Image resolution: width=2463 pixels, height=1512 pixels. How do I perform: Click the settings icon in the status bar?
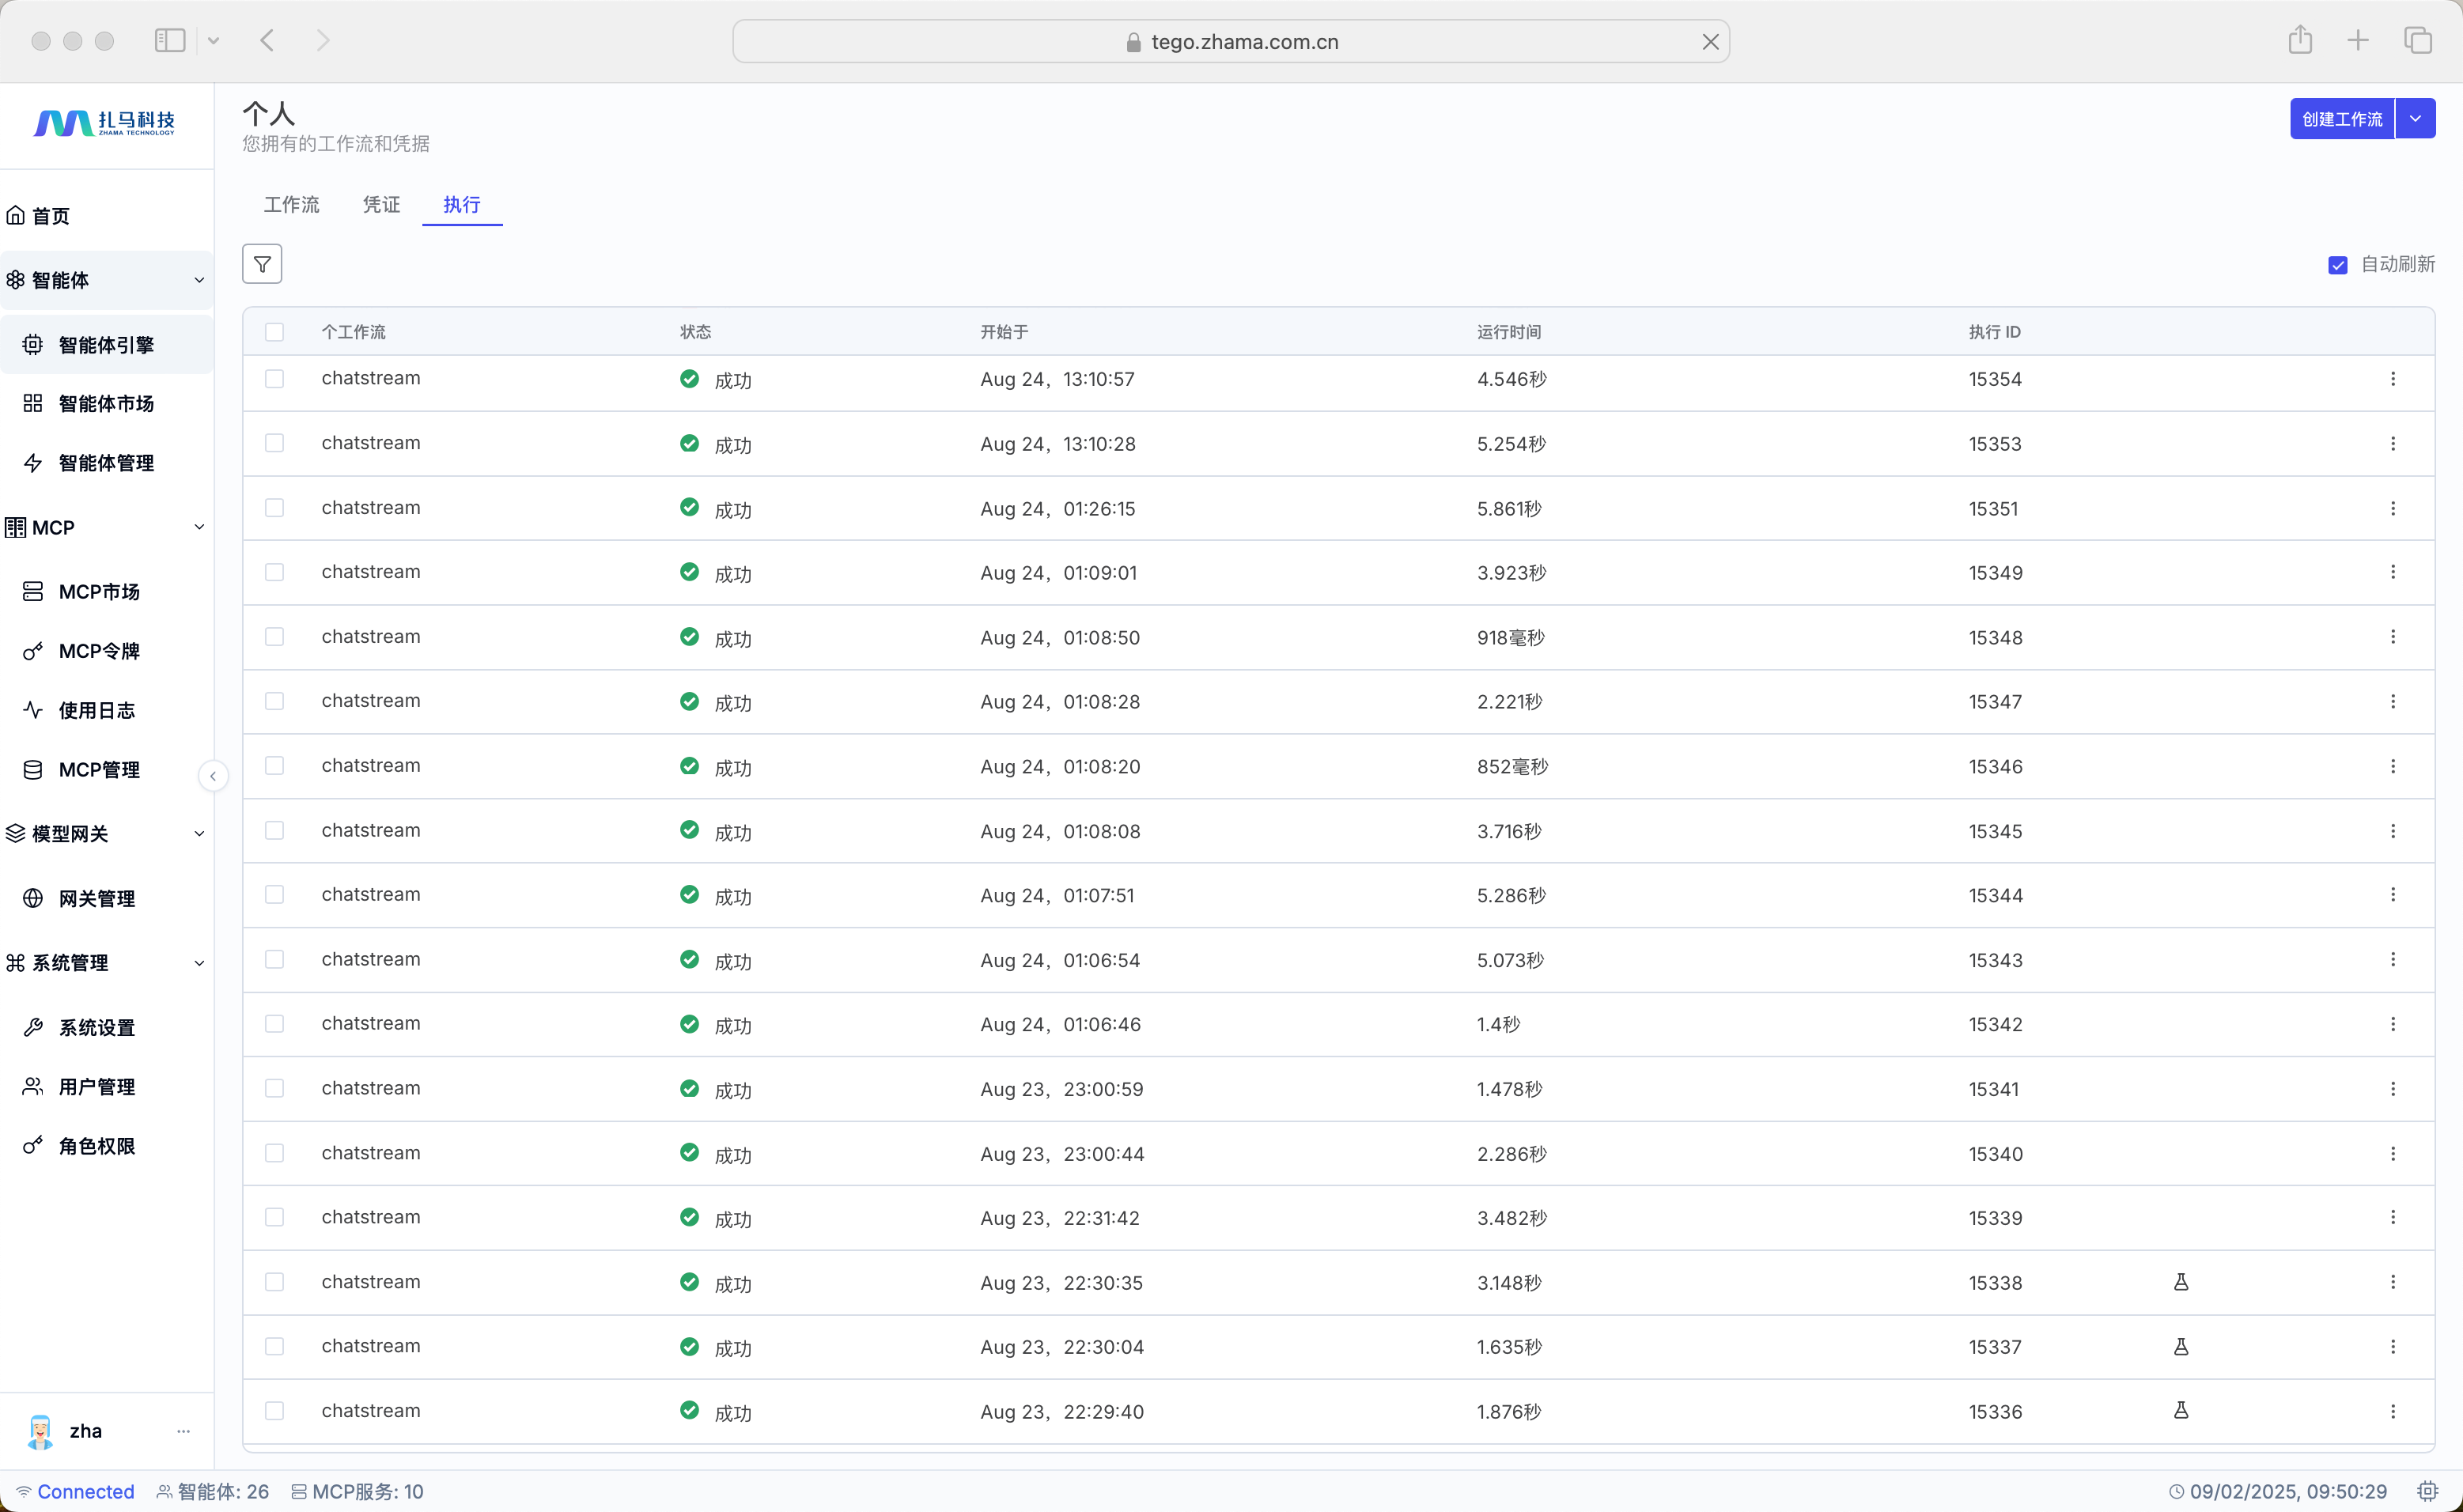click(2427, 1491)
